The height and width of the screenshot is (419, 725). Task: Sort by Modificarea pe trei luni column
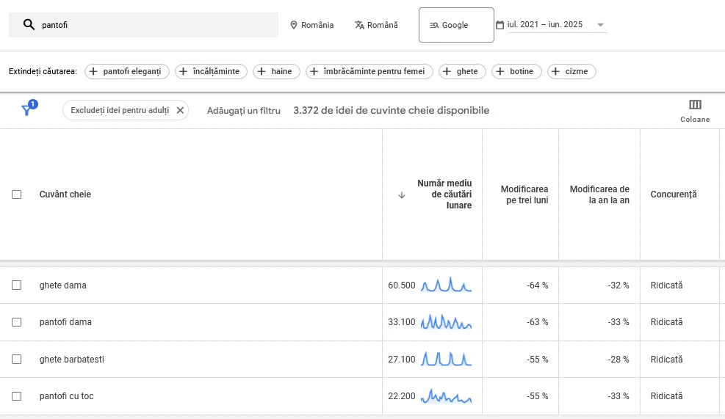(x=524, y=194)
